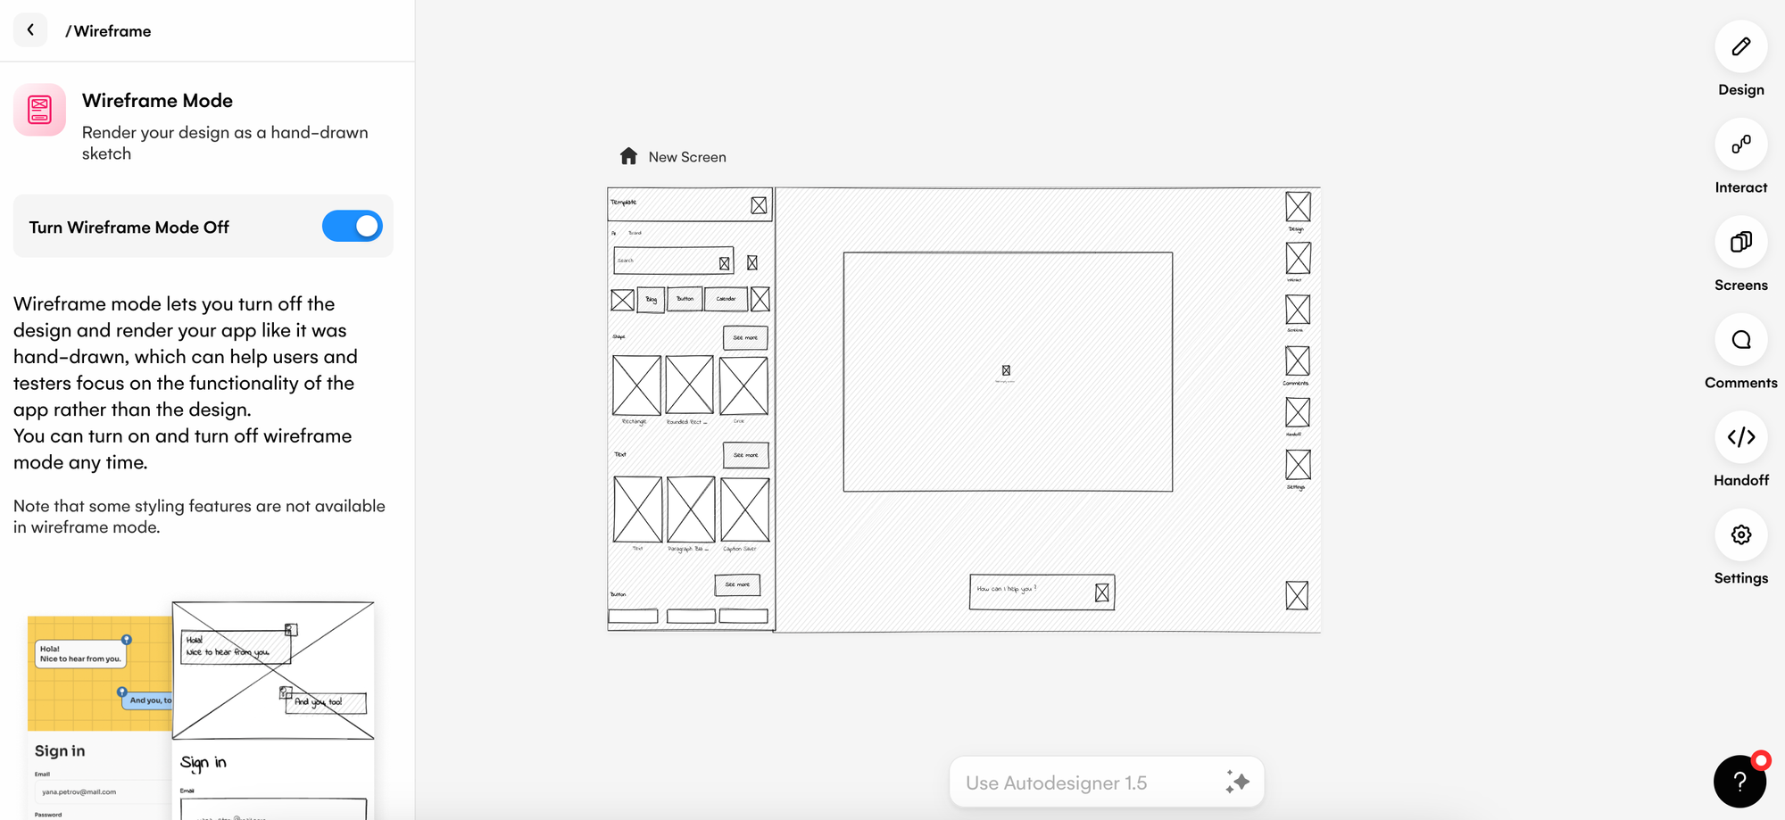The height and width of the screenshot is (820, 1785).
Task: Click the sketched Interact placeholder icon in wireframe
Action: [x=1298, y=258]
